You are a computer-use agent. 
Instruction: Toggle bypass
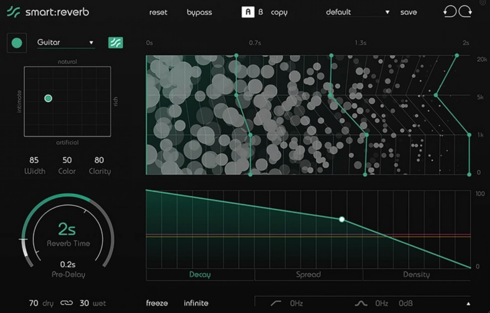click(x=199, y=12)
